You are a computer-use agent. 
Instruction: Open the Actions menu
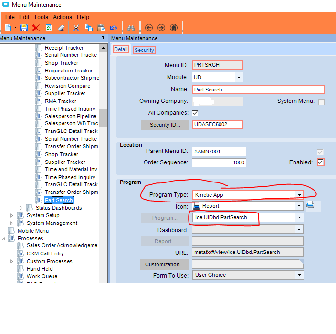(63, 17)
